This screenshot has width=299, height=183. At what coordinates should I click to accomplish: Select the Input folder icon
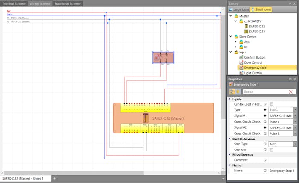[237, 52]
